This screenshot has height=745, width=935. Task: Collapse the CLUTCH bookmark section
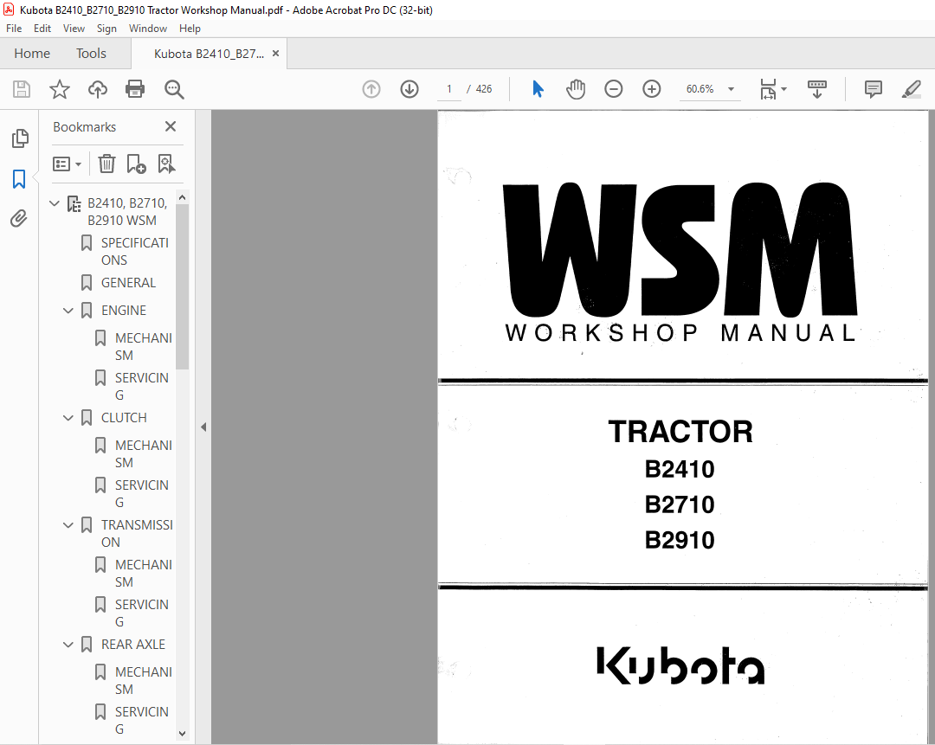(68, 418)
